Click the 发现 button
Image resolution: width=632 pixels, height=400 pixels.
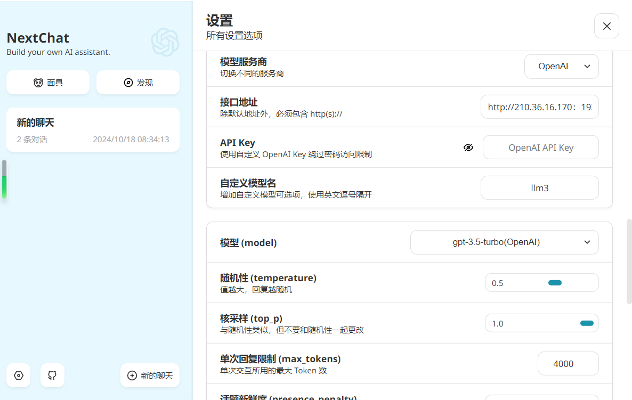[x=138, y=83]
